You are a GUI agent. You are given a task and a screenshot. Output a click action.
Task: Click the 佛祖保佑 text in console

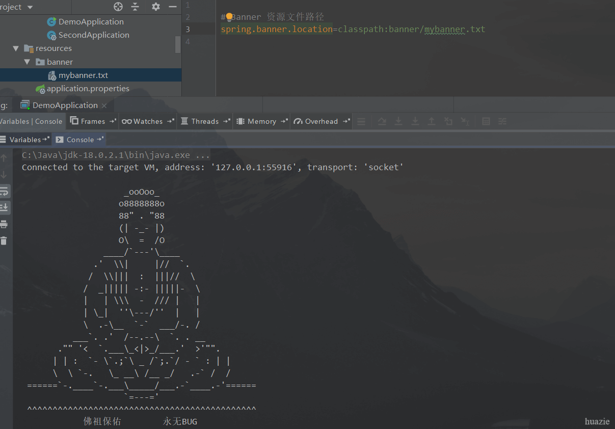click(x=102, y=422)
